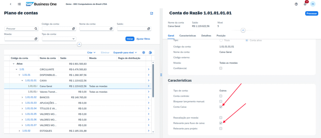Click the user profile avatar
321x138 pixels.
(313, 4)
